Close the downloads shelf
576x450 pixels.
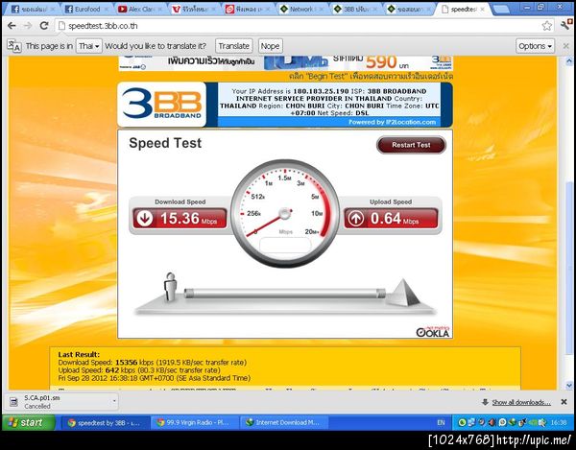point(564,402)
